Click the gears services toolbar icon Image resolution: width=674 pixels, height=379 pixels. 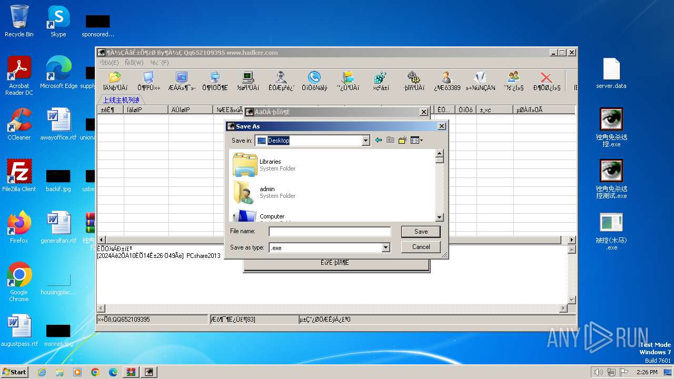414,81
